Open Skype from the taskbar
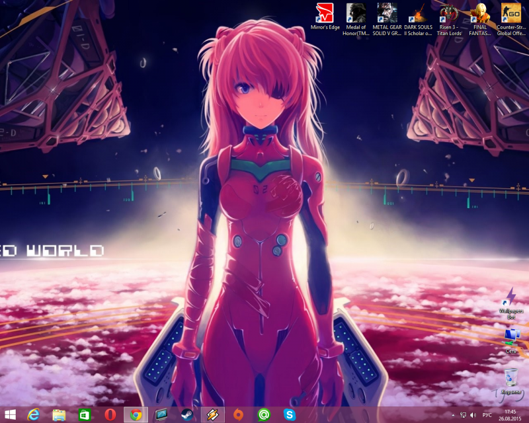This screenshot has height=423, width=529. [x=290, y=414]
